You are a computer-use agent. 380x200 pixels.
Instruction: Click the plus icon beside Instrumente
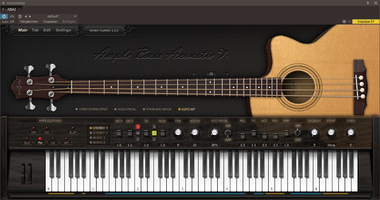coord(3,3)
